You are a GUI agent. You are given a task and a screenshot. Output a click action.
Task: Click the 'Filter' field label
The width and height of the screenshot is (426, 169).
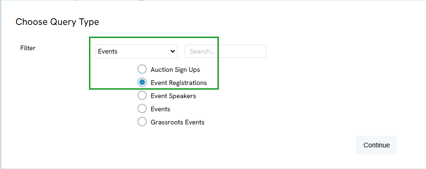(x=28, y=48)
